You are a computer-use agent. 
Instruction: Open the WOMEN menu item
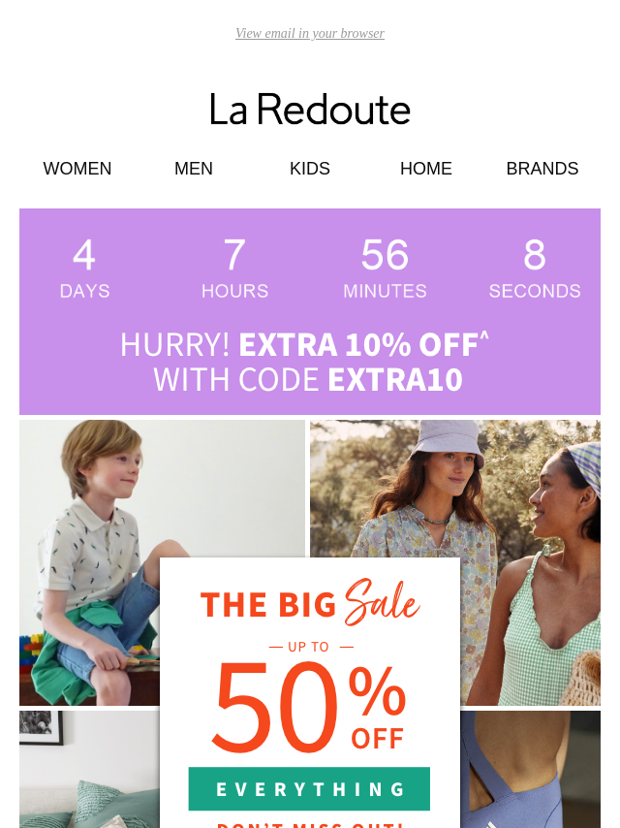pyautogui.click(x=77, y=169)
